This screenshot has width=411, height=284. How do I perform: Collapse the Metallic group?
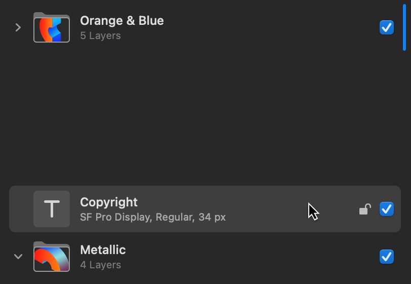(18, 257)
